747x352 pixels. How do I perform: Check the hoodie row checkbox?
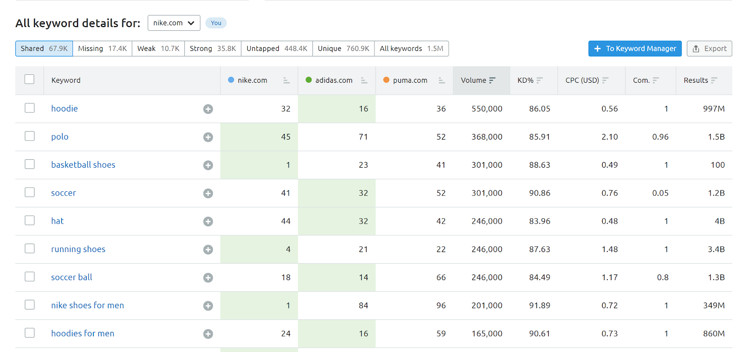[x=29, y=108]
